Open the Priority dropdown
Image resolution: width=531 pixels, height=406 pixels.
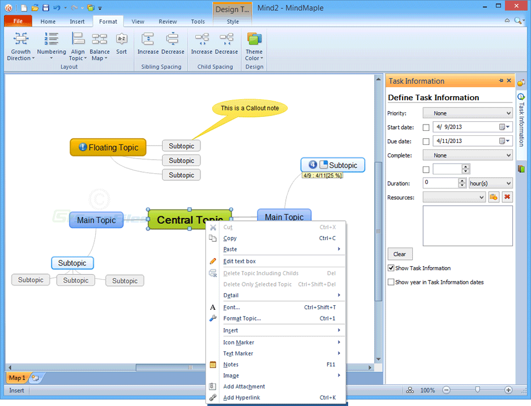(468, 113)
